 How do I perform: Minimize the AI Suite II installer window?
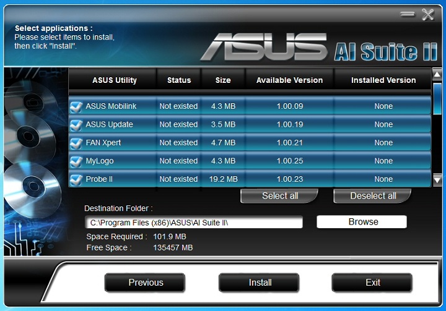(x=408, y=14)
